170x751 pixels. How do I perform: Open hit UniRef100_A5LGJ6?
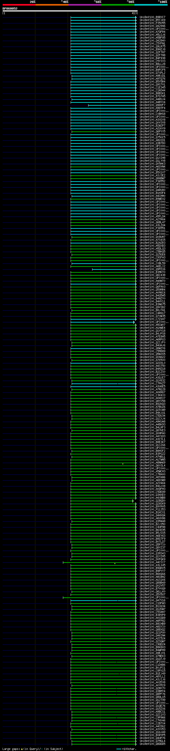click(152, 35)
